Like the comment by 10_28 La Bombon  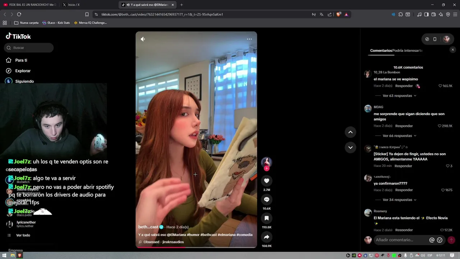pos(440,86)
